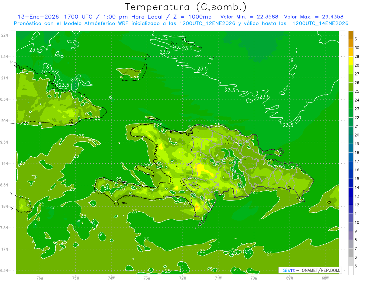The image size is (365, 282).
Task: Pick the green swatch between legend 24 and 25
Action: 351,96
